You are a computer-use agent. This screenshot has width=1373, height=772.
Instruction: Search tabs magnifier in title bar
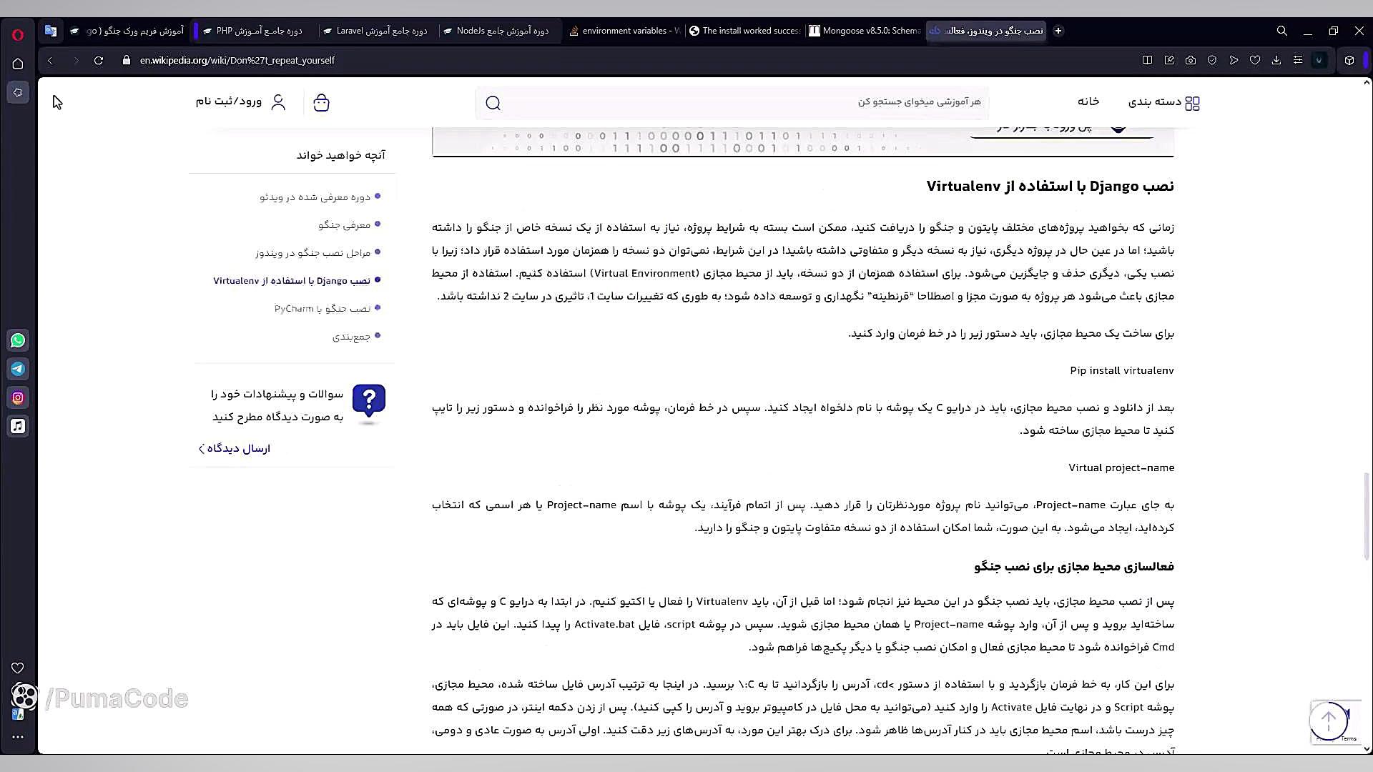click(x=1282, y=31)
